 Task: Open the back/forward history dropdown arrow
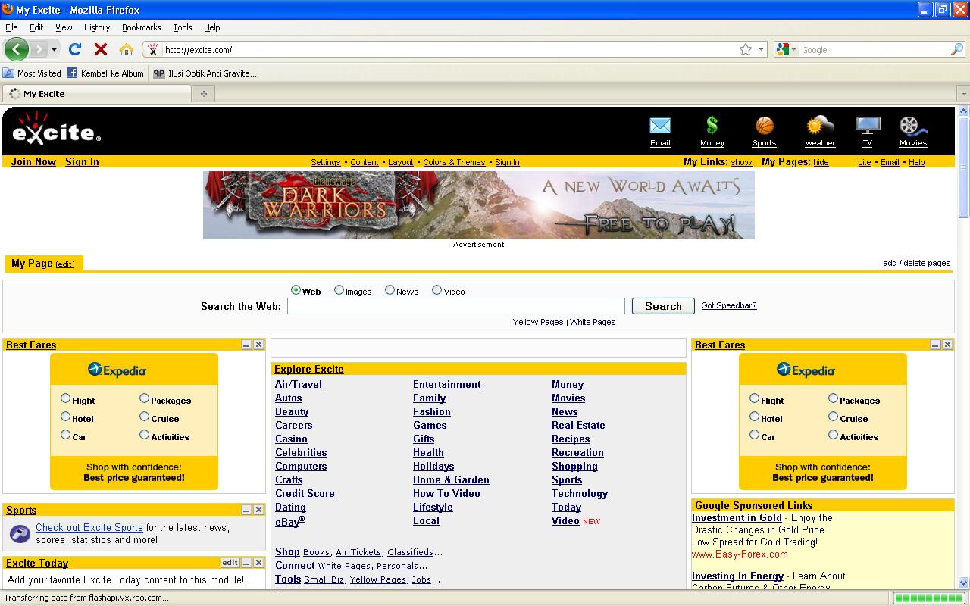(x=54, y=49)
